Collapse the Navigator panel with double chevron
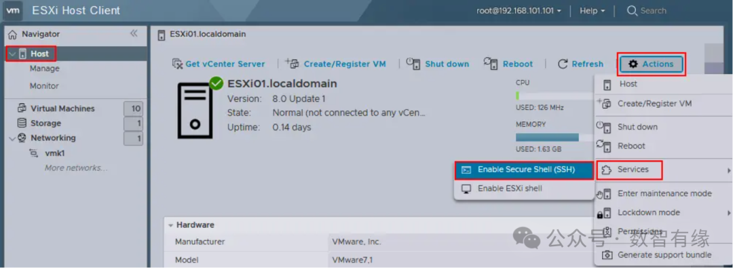The width and height of the screenshot is (733, 268). [134, 33]
